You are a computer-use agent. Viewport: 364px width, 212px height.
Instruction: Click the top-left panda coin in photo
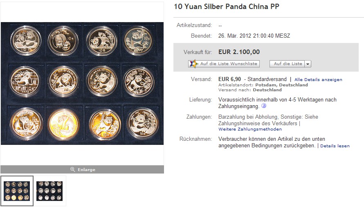coord(26,41)
